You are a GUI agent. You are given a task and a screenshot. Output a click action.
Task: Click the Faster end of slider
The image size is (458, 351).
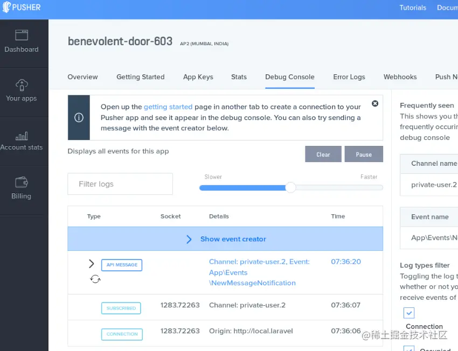click(x=369, y=177)
